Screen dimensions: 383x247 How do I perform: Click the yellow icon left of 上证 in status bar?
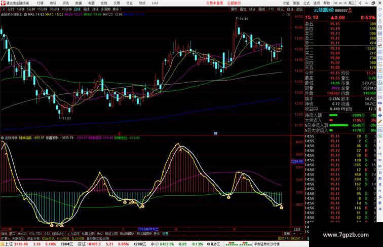pos(2,244)
